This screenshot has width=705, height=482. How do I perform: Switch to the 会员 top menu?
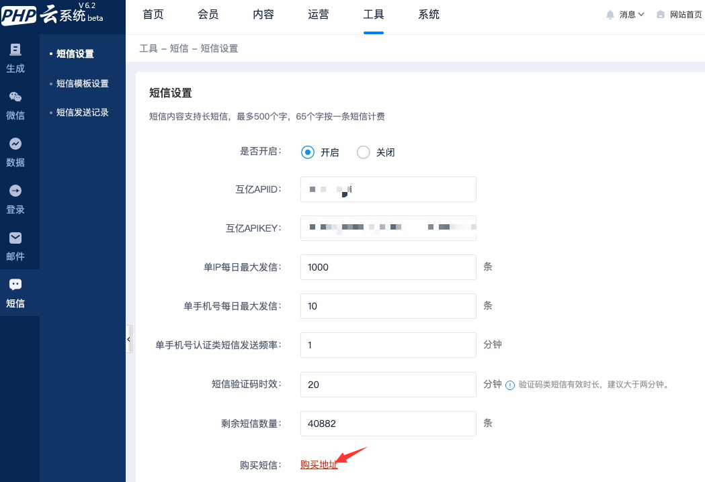click(208, 14)
